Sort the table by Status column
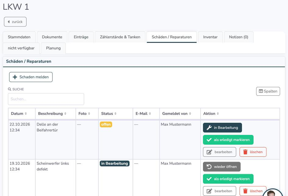The image size is (288, 196). (x=115, y=114)
